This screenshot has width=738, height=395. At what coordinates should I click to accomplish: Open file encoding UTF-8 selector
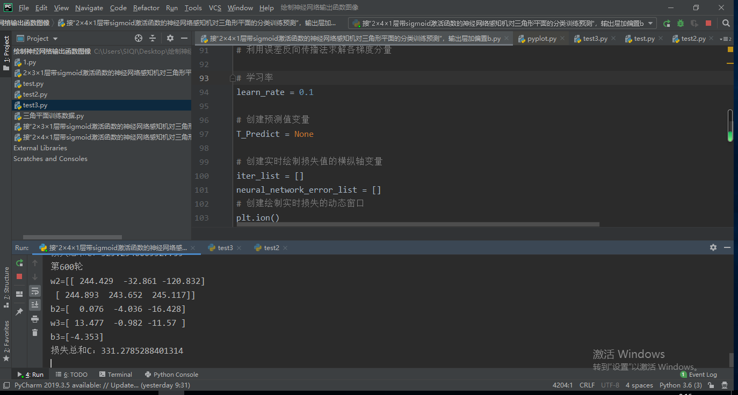click(x=610, y=385)
